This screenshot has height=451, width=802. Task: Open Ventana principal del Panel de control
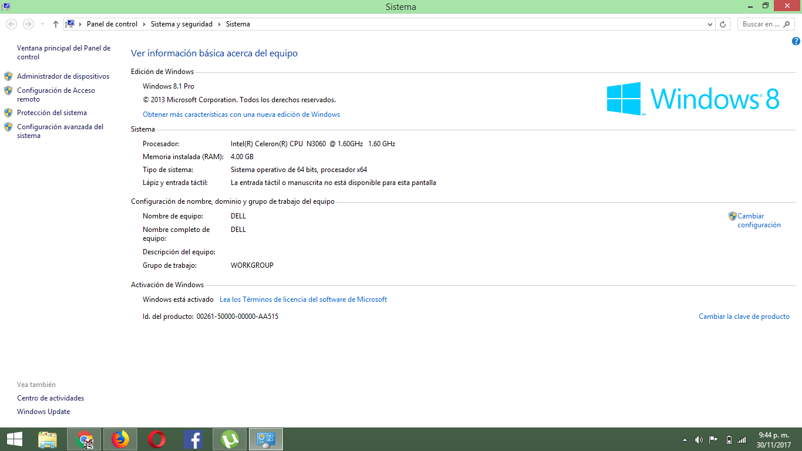click(63, 52)
